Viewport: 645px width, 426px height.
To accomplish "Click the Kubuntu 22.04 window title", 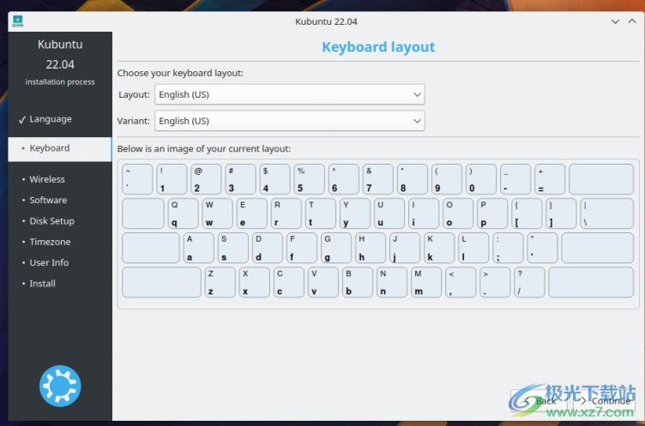I will pos(326,21).
